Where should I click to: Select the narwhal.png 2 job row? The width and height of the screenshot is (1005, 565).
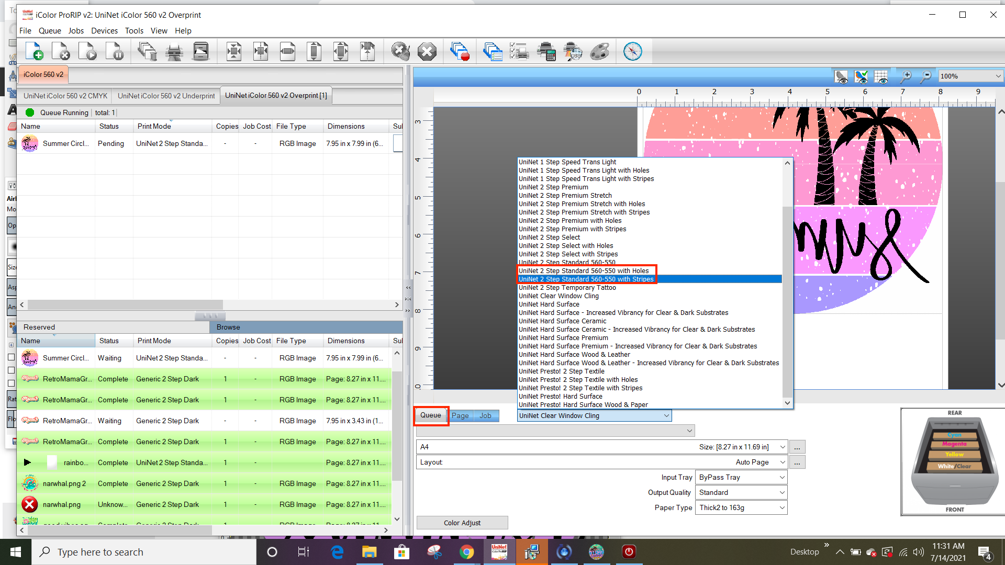tap(205, 483)
